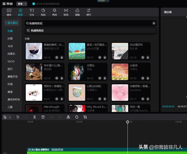Select the 卡点 category
The image size is (187, 154).
[10, 46]
